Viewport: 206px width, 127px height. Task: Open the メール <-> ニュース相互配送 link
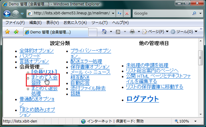(x=90, y=75)
